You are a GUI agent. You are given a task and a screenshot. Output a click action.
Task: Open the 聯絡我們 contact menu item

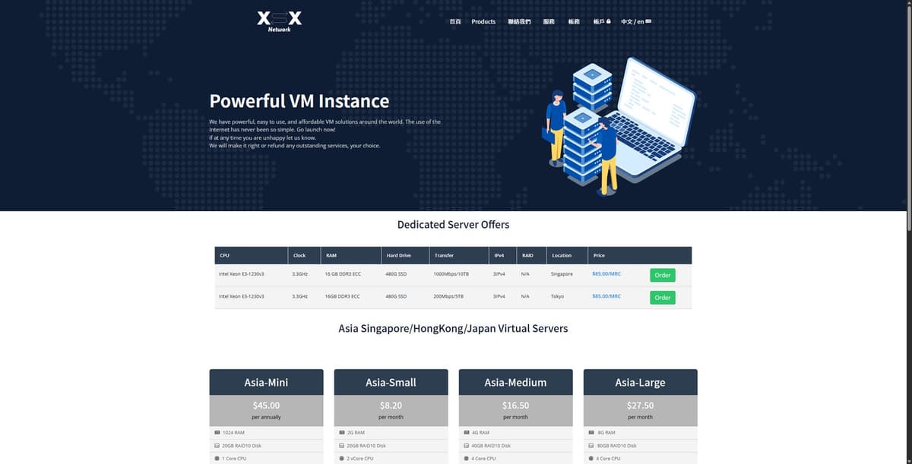[519, 21]
